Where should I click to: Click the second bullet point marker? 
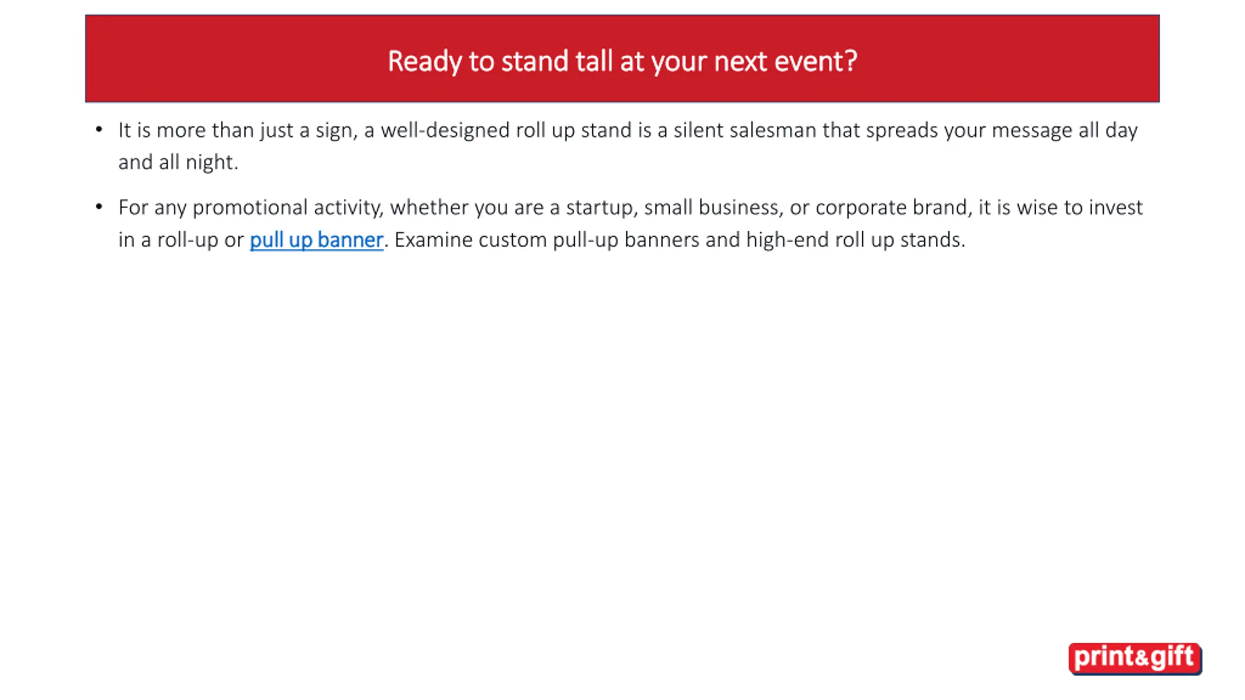pyautogui.click(x=99, y=207)
